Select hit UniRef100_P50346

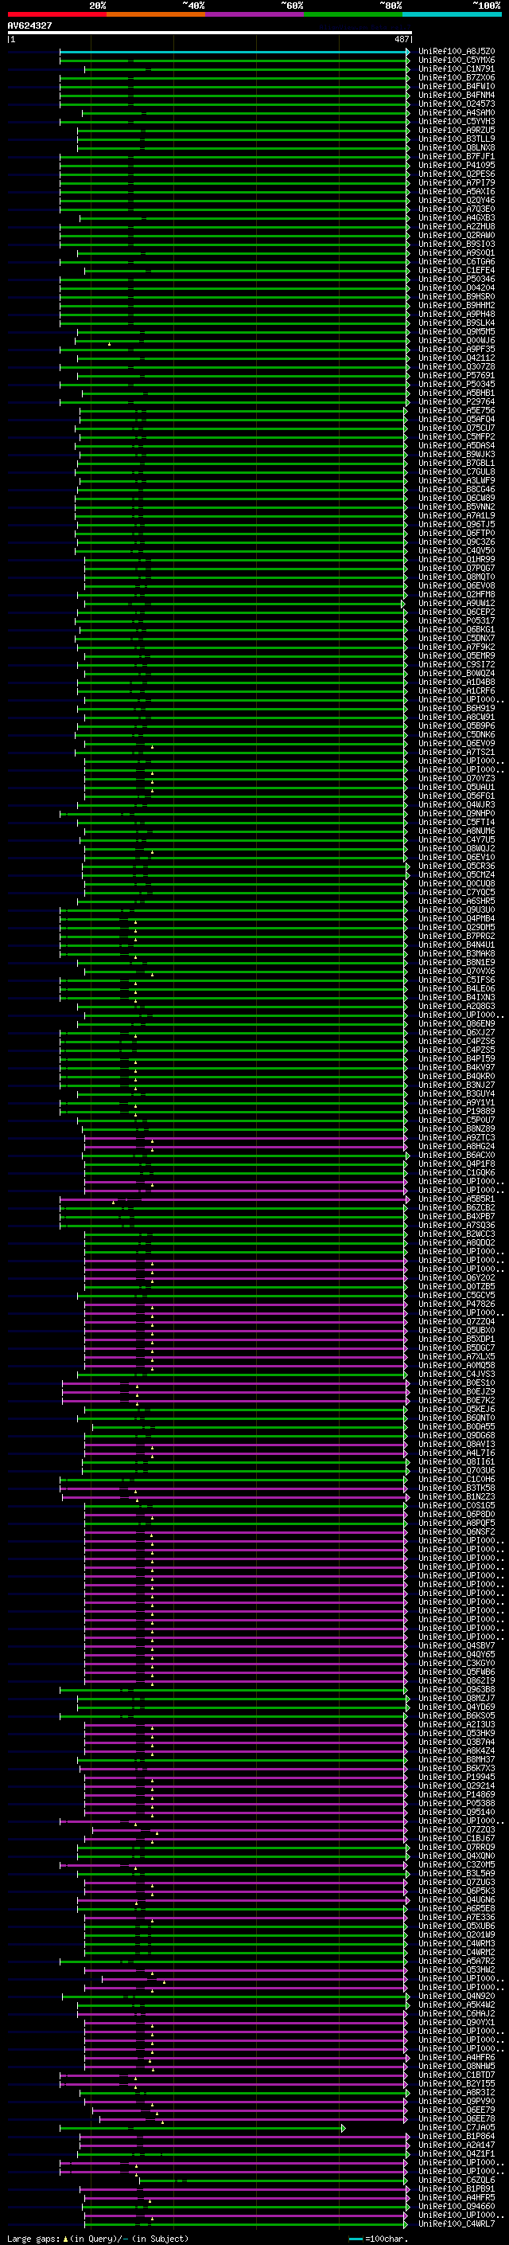pos(457,279)
